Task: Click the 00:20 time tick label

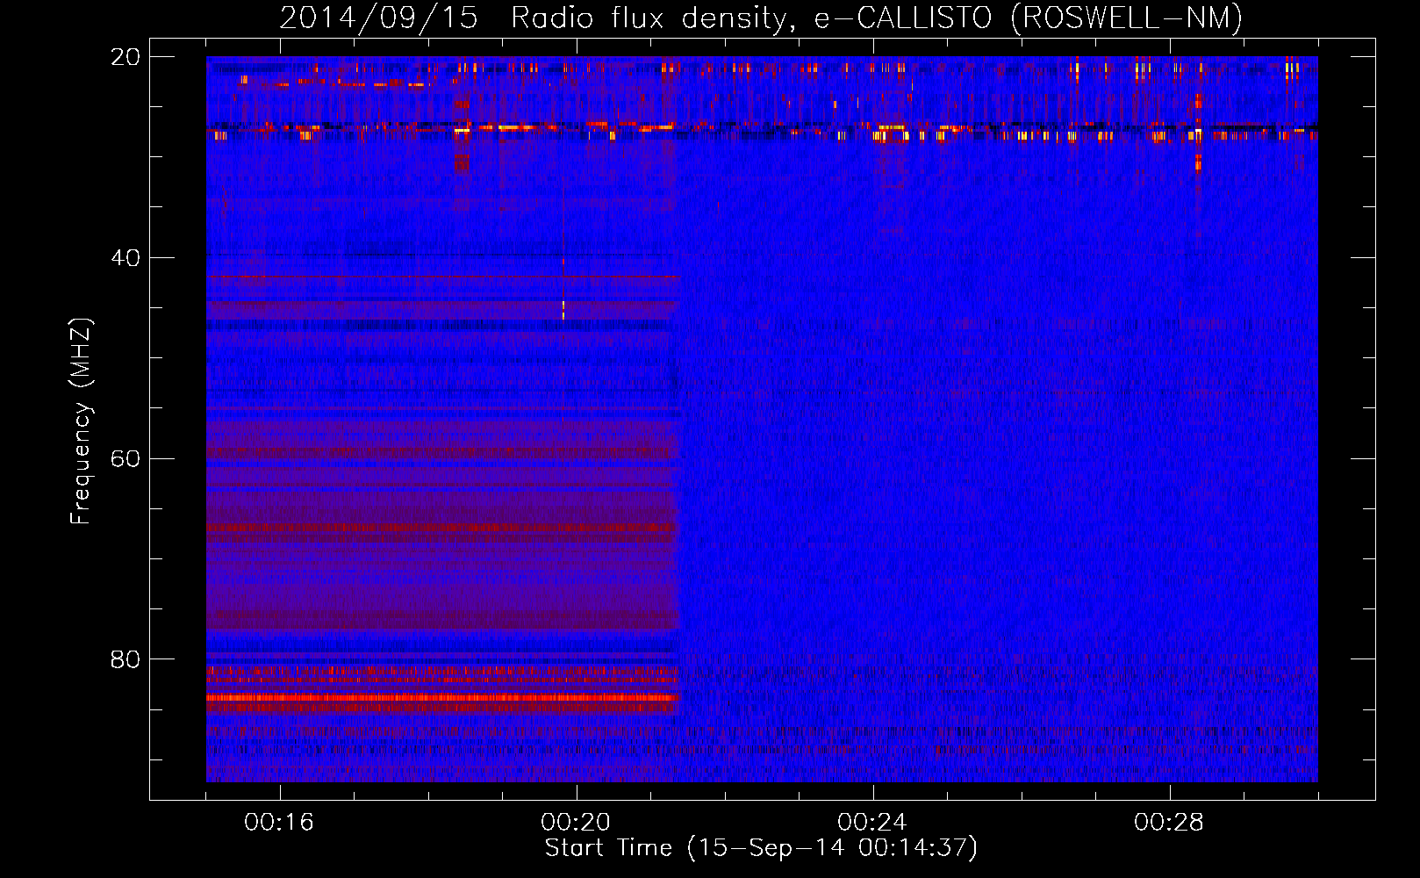Action: (576, 822)
